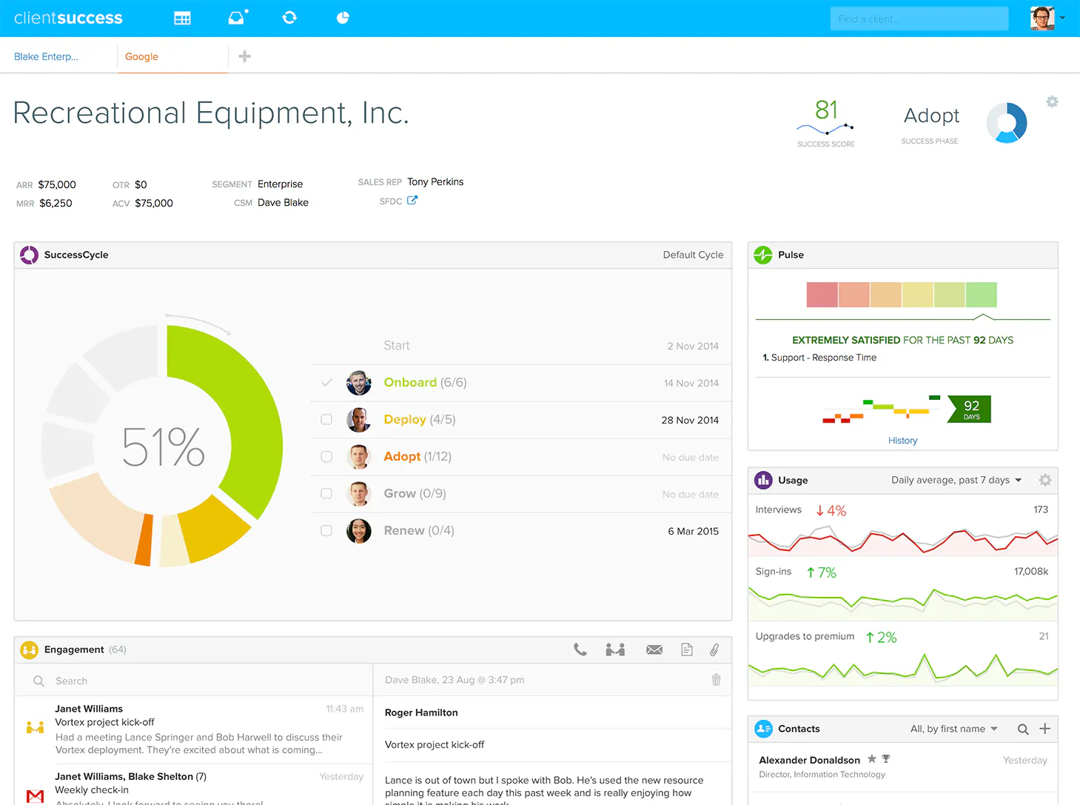The width and height of the screenshot is (1080, 805).
Task: Open Usage panel gear settings
Action: (x=1045, y=480)
